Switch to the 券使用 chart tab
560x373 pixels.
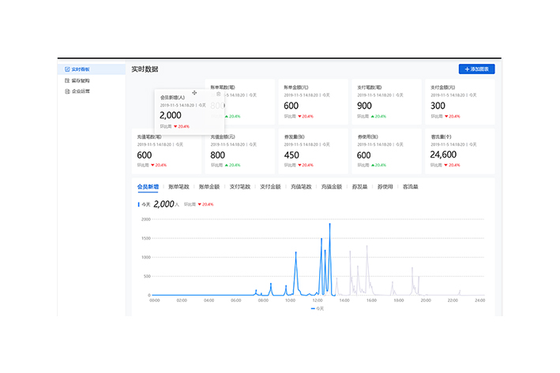pyautogui.click(x=385, y=187)
